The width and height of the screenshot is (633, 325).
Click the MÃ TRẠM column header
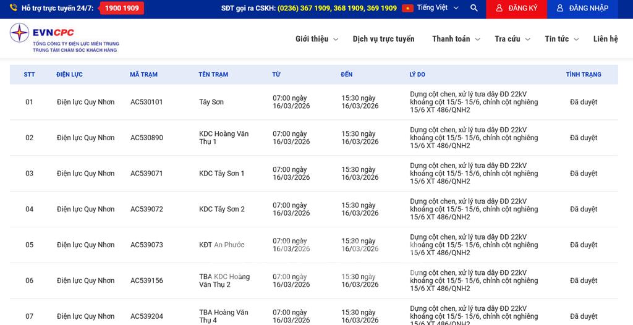tap(143, 75)
